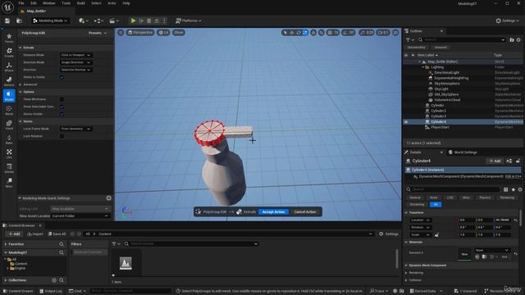Click browse-to-asset folder icon under Materials
Viewport: 525px width, 295px height.
[x=485, y=256]
